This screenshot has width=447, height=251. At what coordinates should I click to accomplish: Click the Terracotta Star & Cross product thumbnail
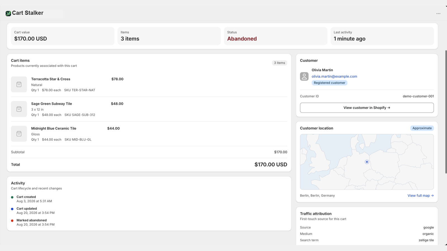tap(19, 84)
